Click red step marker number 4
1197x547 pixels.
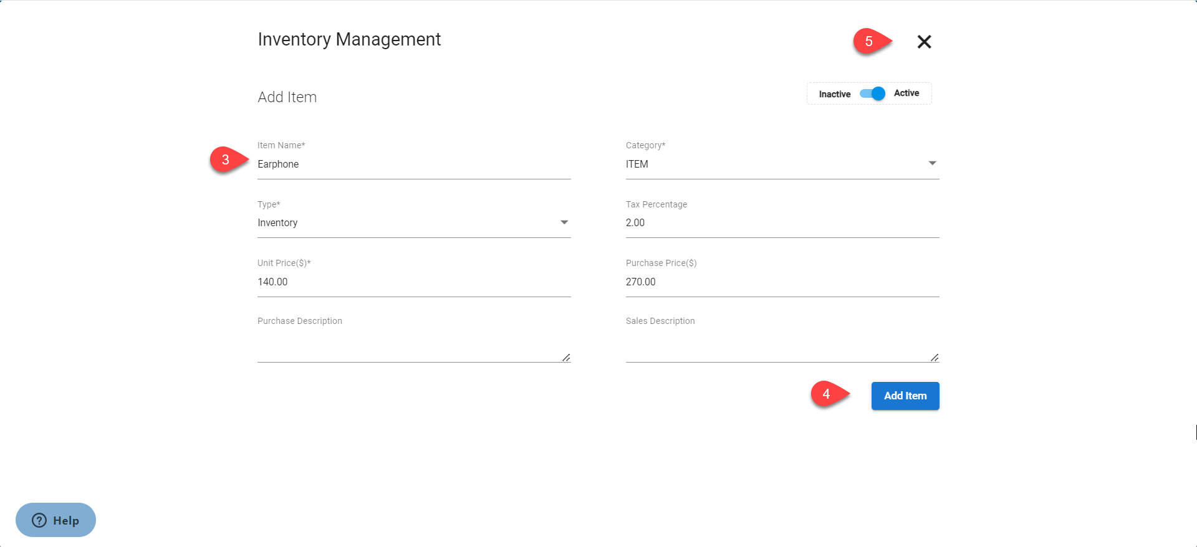pyautogui.click(x=827, y=394)
